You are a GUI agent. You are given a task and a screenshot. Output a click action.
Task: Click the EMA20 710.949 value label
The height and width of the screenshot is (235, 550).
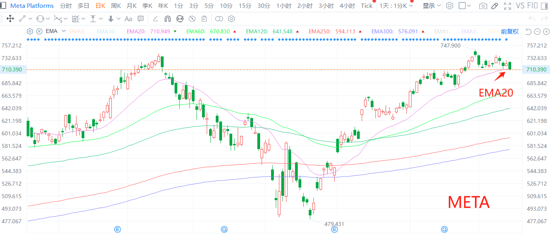(148, 31)
